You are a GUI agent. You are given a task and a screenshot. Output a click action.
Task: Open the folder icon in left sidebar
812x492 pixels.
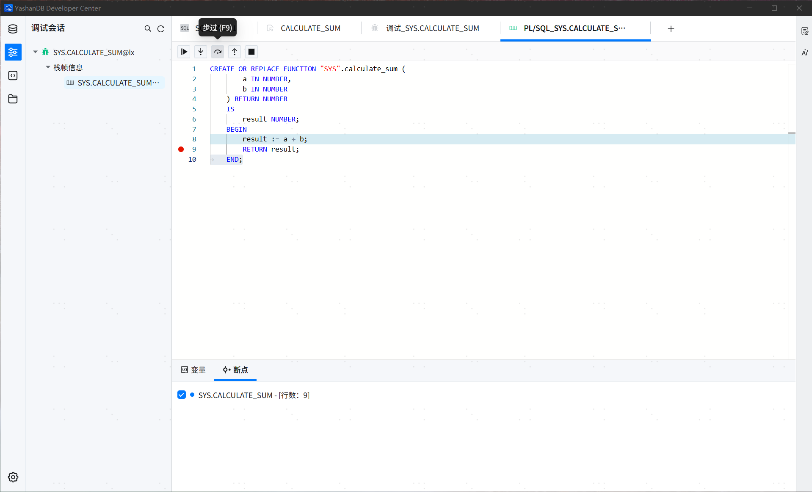(13, 99)
